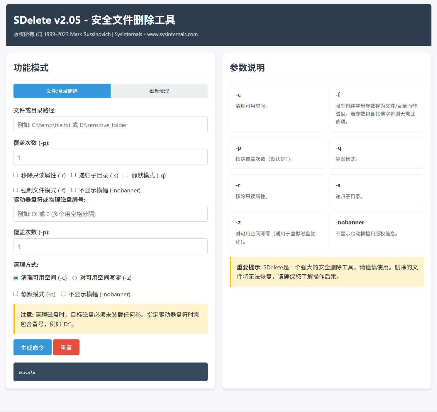The width and height of the screenshot is (437, 412).
Task: Click the 文件或目录路径 input field
Action: pyautogui.click(x=111, y=124)
